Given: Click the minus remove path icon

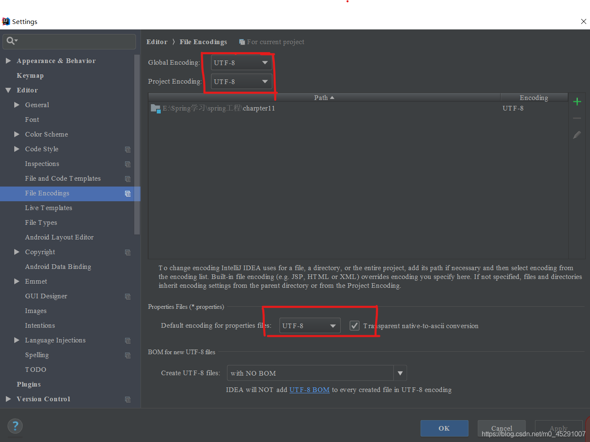Looking at the screenshot, I should tap(577, 118).
